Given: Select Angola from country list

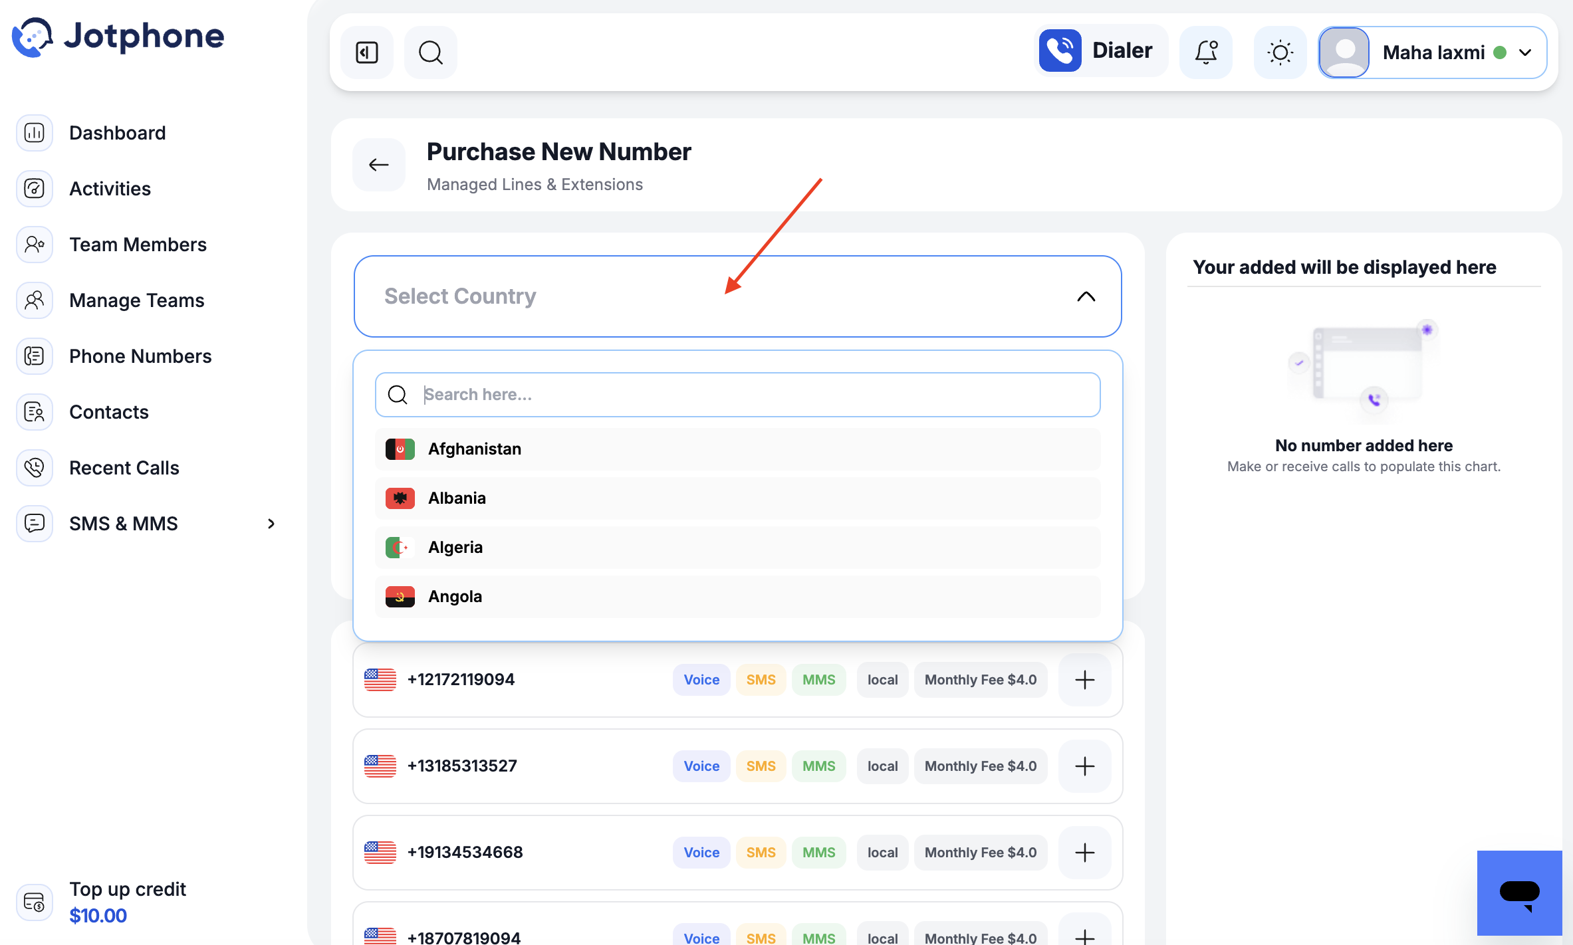Looking at the screenshot, I should click(x=737, y=597).
